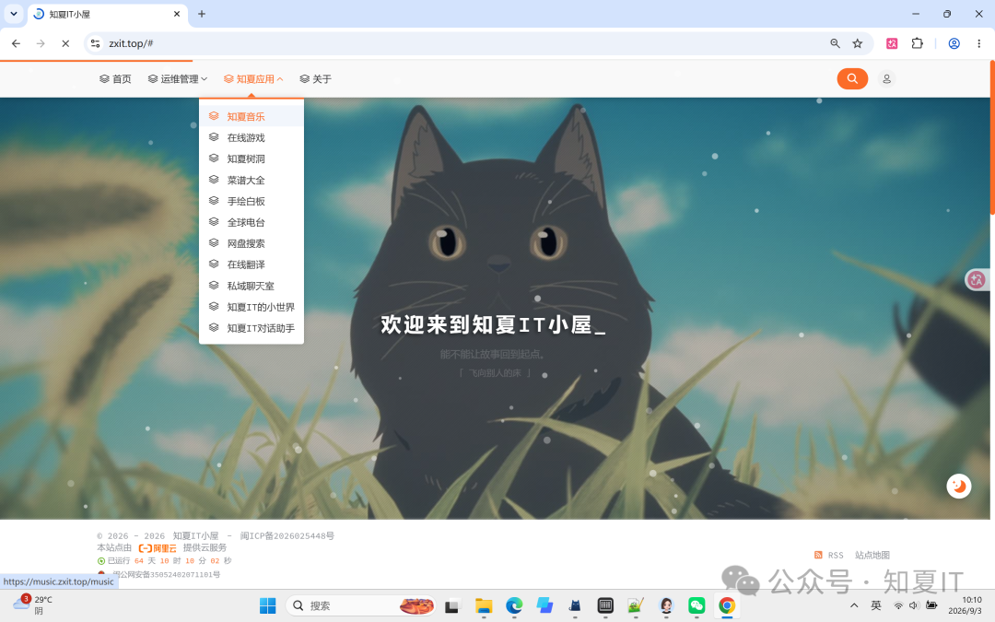Viewport: 995px width, 622px height.
Task: Open 手绘白板 menu entry
Action: click(x=252, y=201)
